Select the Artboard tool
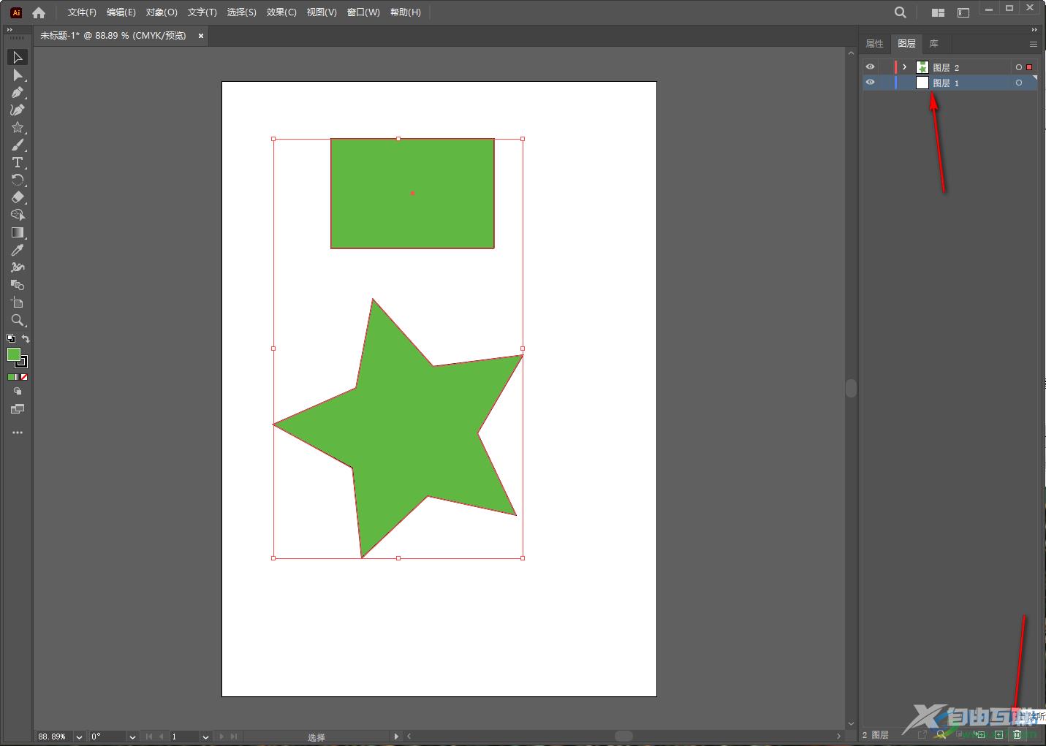Screen dimensions: 1046x746 pos(18,302)
